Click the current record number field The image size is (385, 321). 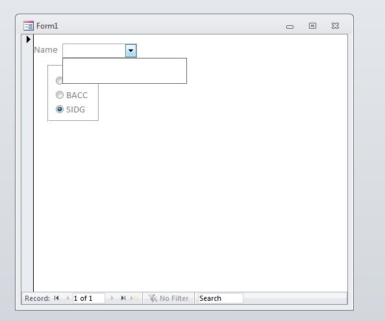pos(89,298)
